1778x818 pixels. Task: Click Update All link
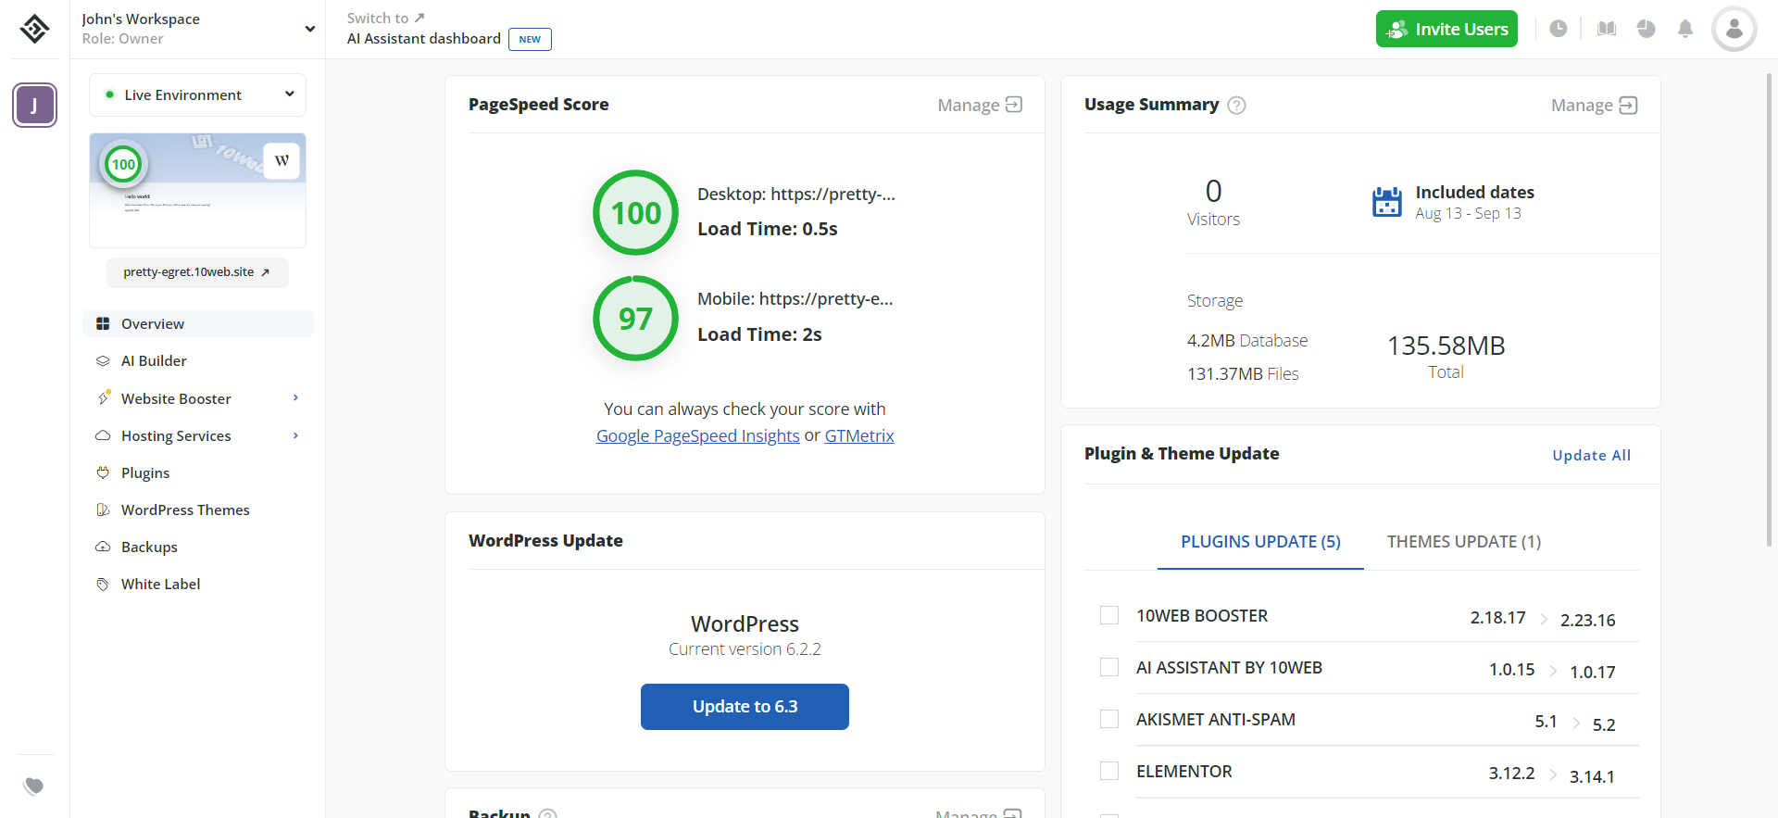coord(1591,455)
